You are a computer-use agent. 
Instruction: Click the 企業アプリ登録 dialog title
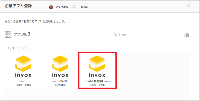[18, 6]
